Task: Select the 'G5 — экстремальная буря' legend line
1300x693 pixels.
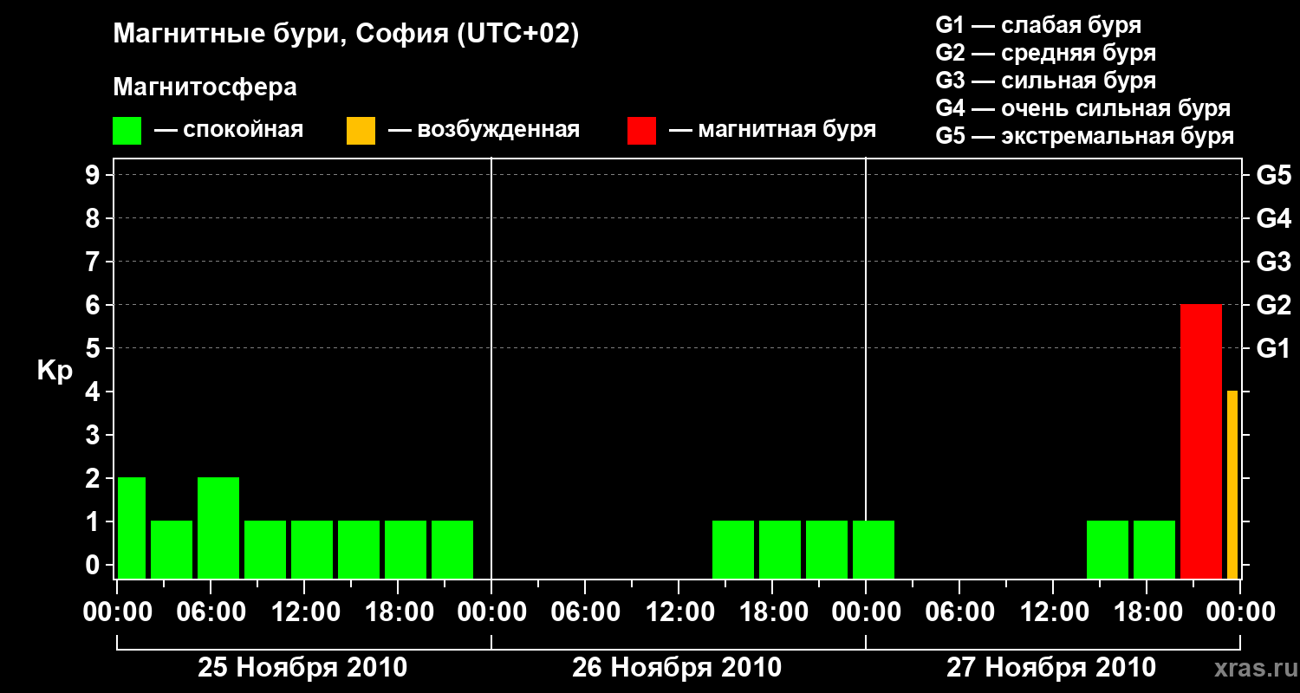Action: pos(1085,136)
